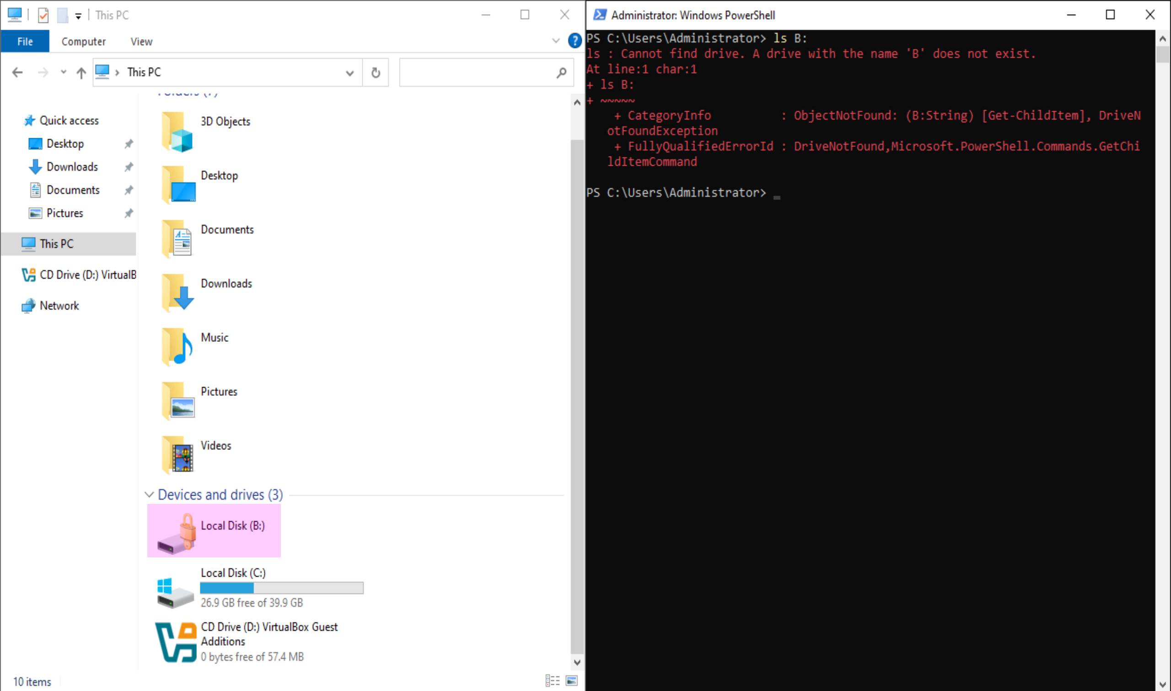Image resolution: width=1171 pixels, height=691 pixels.
Task: Click Explorer scrollbar up arrow
Action: tap(577, 103)
